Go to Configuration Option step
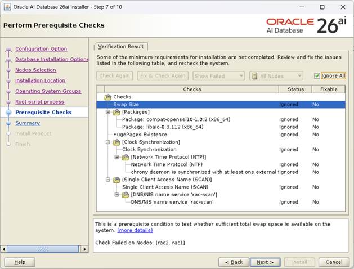The image size is (354, 269). (41, 49)
